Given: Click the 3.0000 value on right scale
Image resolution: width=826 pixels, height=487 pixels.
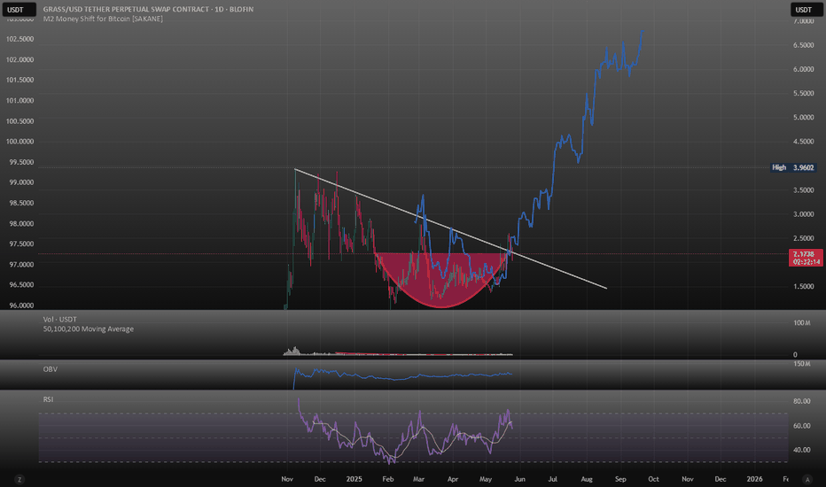Looking at the screenshot, I should 803,214.
